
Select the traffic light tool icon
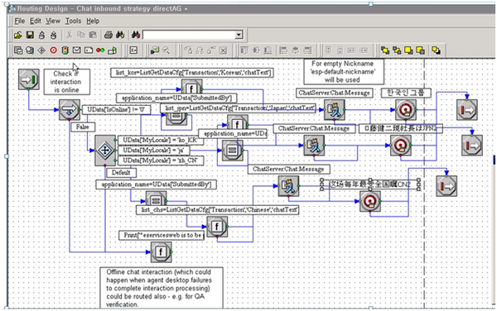pos(65,50)
